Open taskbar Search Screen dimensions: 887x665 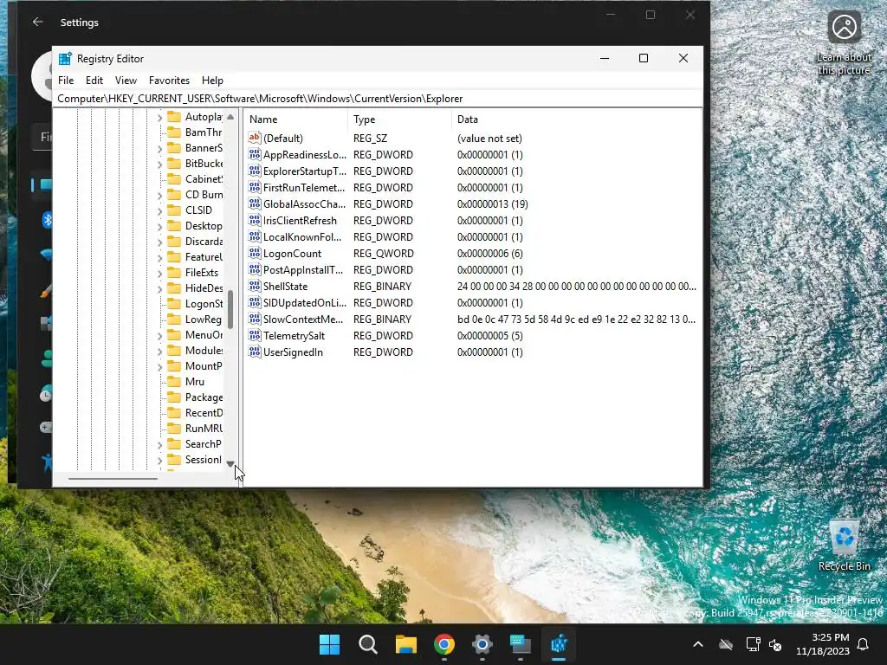coord(367,644)
